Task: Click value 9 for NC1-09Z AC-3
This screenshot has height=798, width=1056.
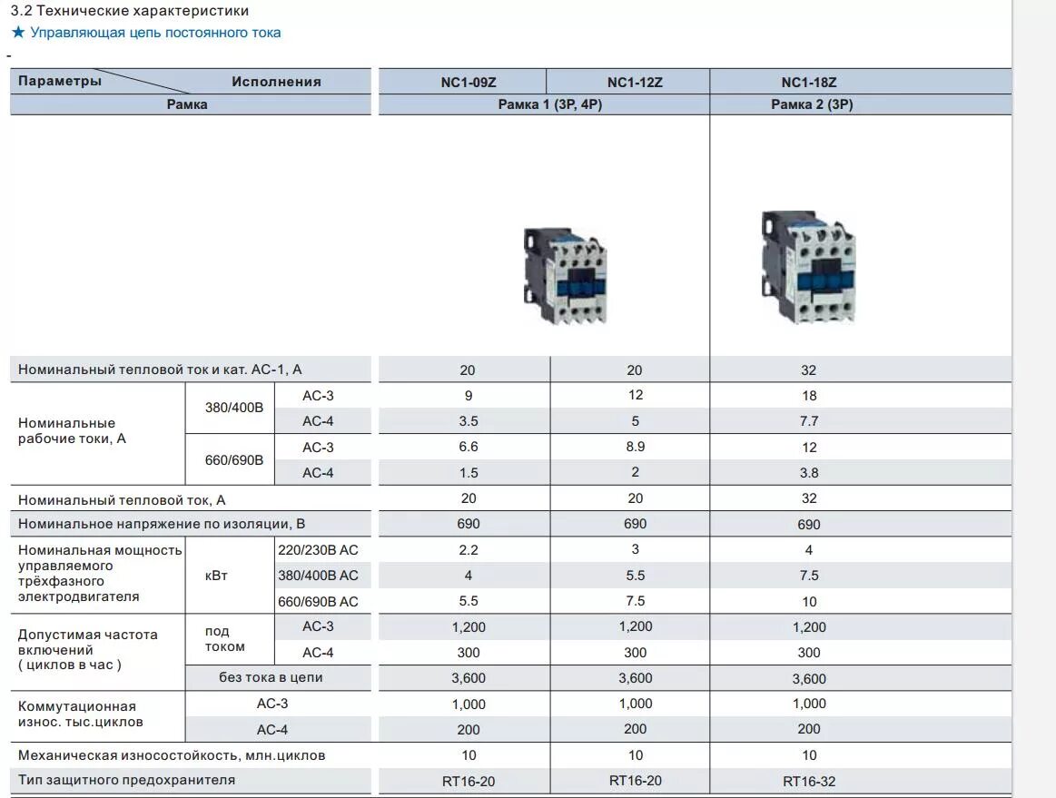Action: [x=468, y=396]
